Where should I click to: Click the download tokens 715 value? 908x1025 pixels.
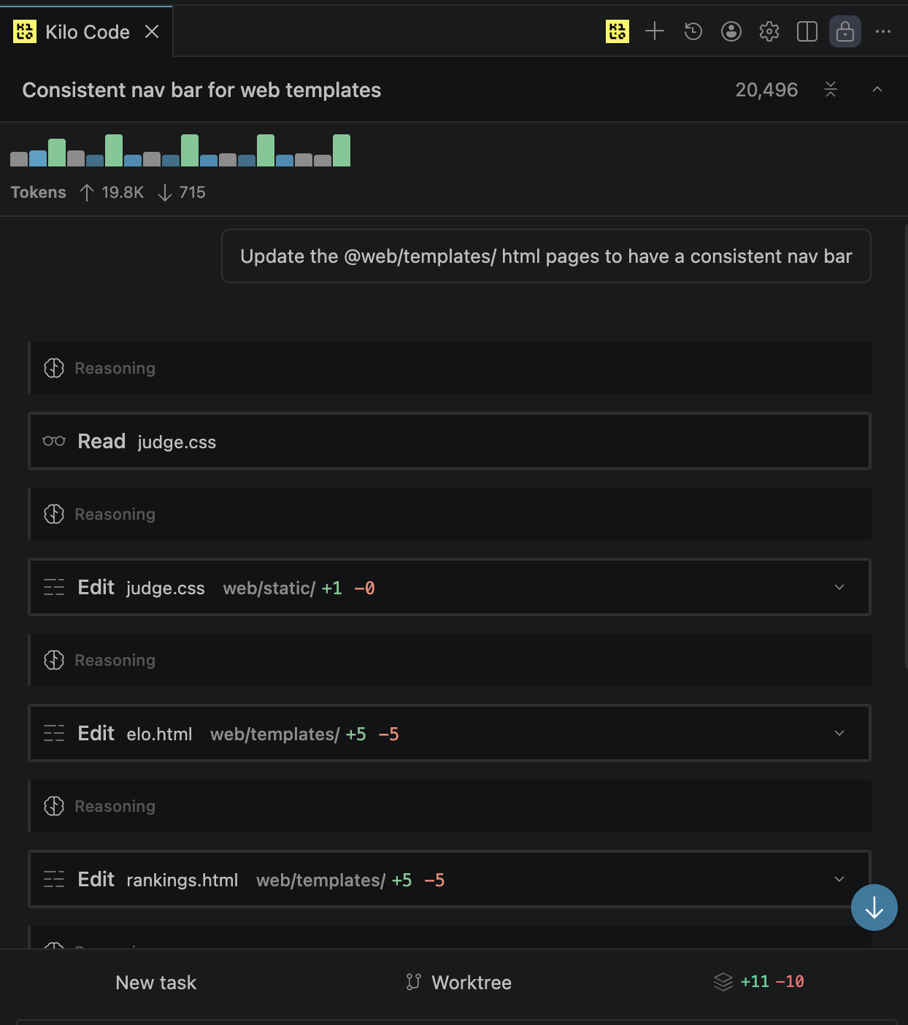193,192
